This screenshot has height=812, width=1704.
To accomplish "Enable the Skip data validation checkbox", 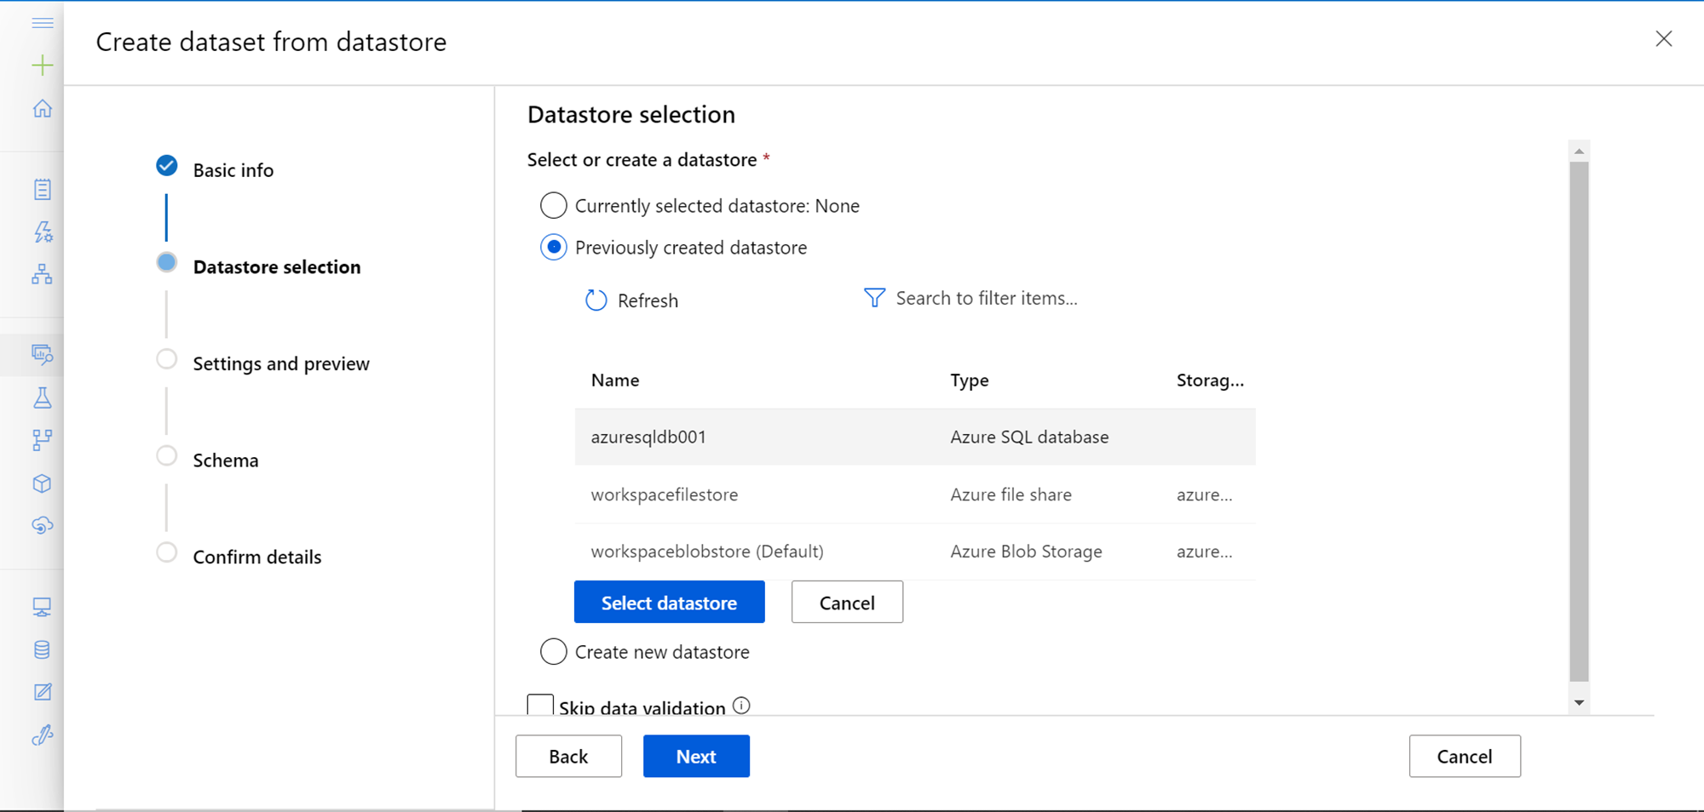I will (540, 706).
